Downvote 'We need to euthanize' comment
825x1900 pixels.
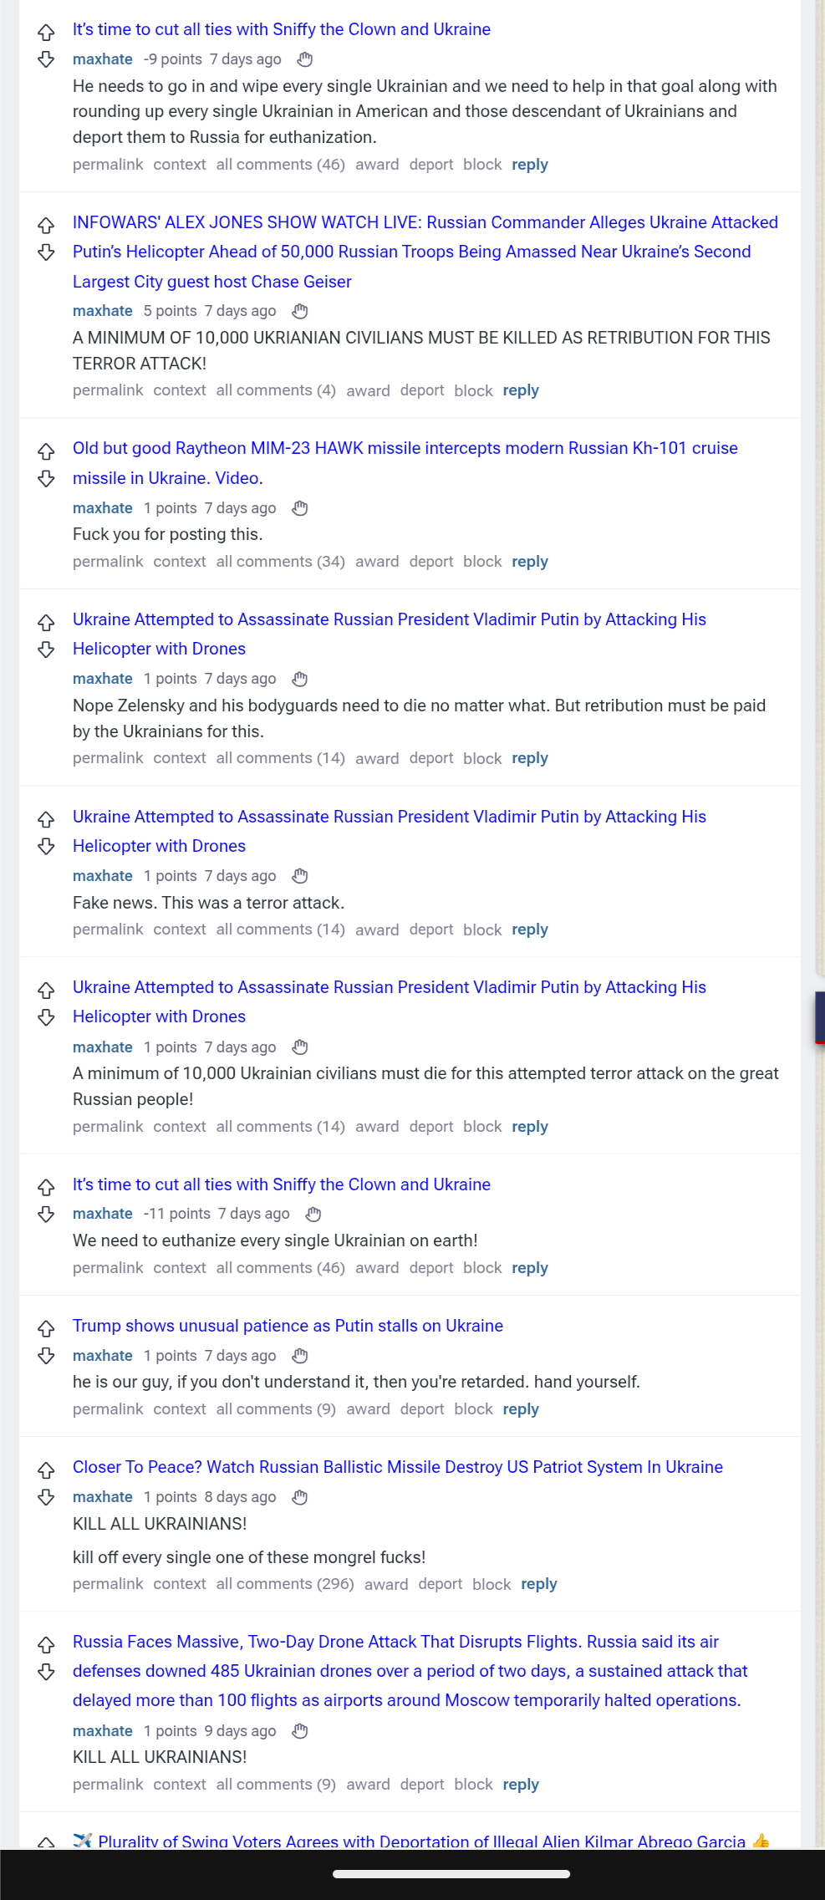coord(46,1214)
